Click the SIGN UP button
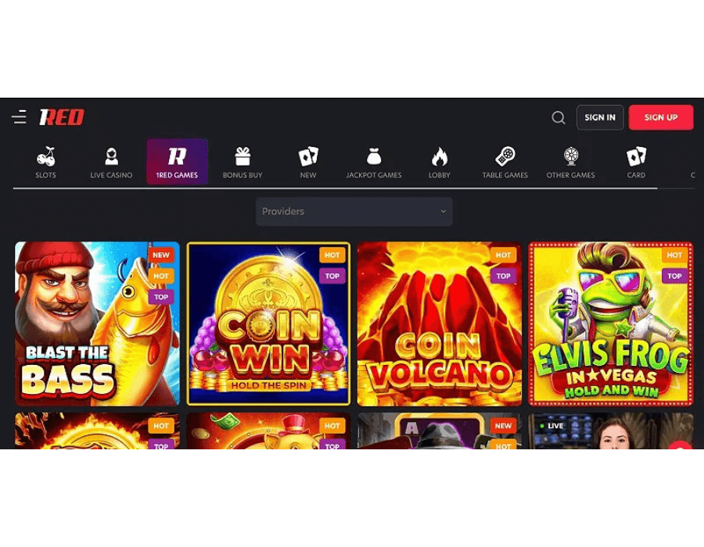Viewport: 704px width, 547px height. coord(661,117)
